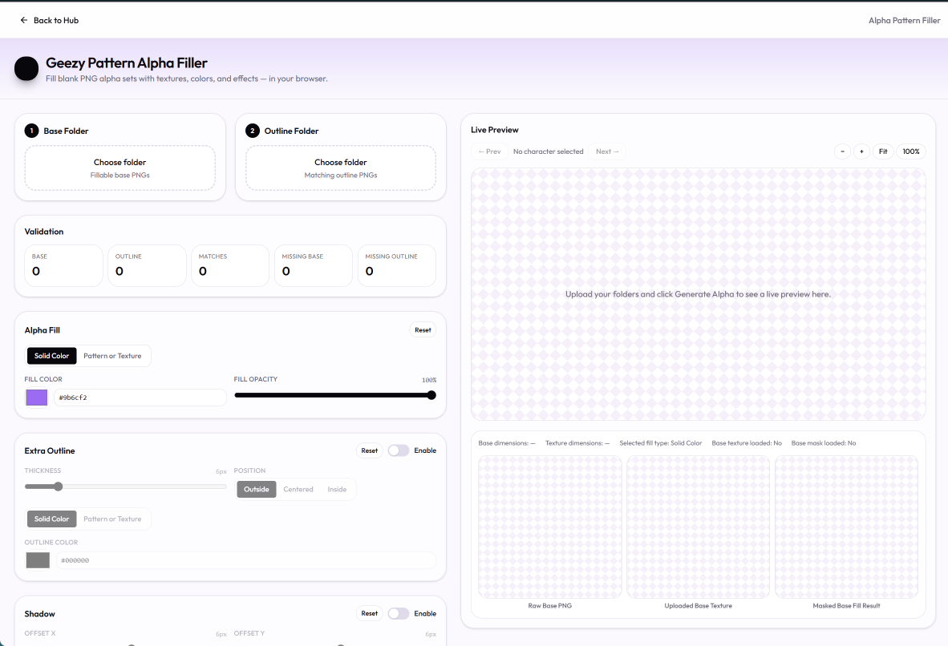This screenshot has height=646, width=948.
Task: Click the OUTLINE validation count card
Action: [x=147, y=266]
